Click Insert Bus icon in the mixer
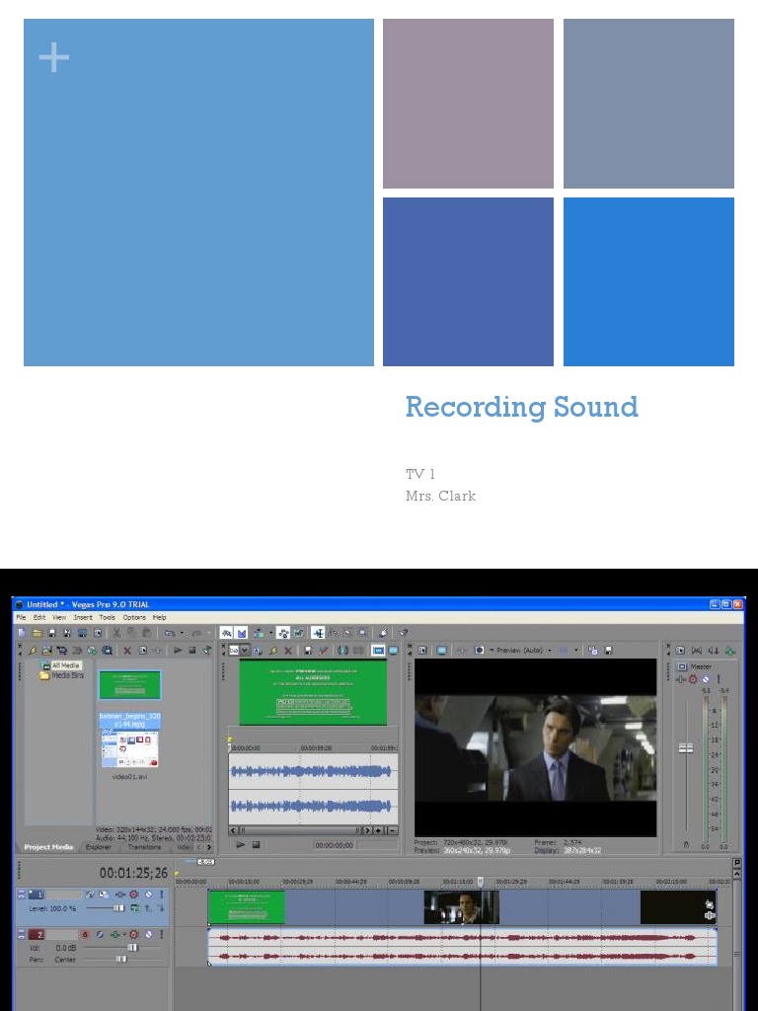The width and height of the screenshot is (758, 1011). [729, 650]
